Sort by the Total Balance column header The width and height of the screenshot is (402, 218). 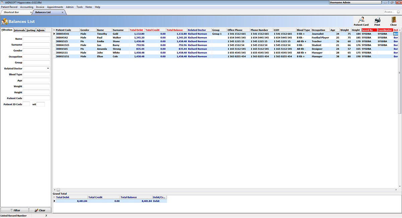177,30
